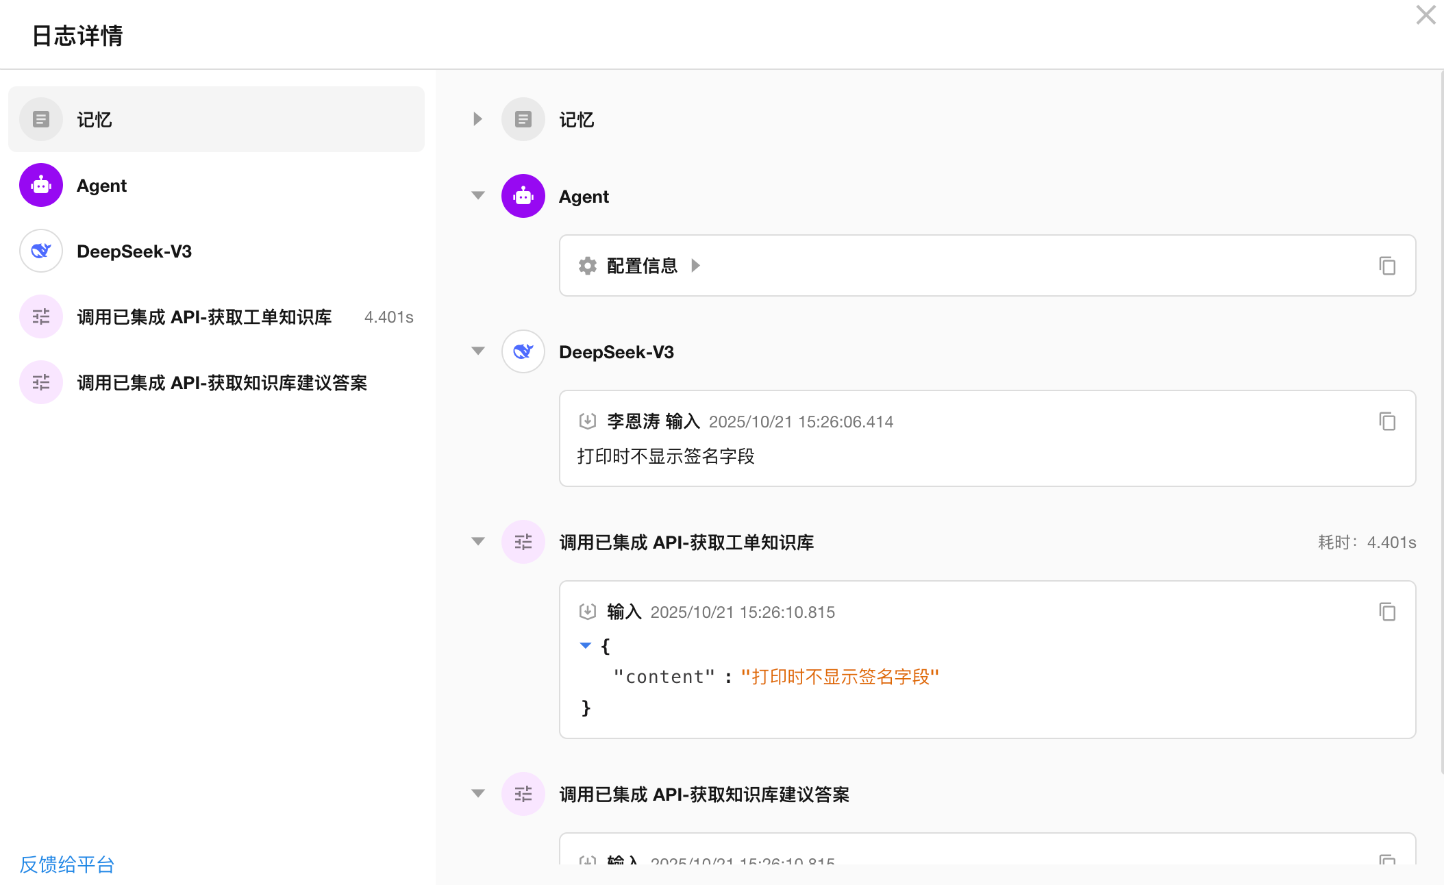Copy the 配置信息 block content
Screen dimensions: 1444x885
pos(1387,266)
